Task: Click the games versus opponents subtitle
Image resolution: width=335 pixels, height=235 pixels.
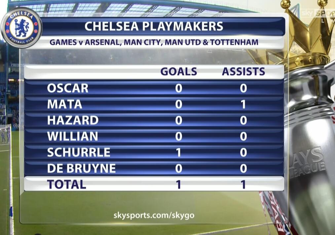Action: tap(154, 43)
